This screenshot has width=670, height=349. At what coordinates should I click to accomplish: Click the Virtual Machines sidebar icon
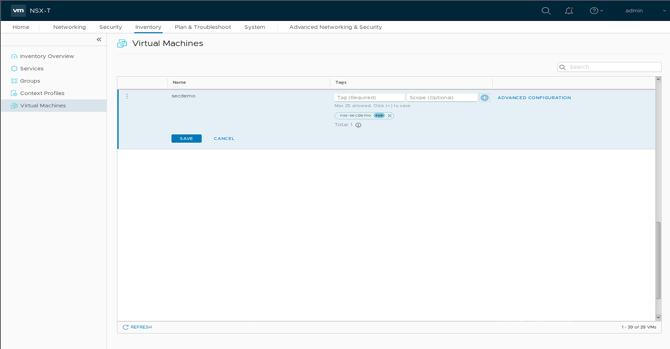coord(14,105)
